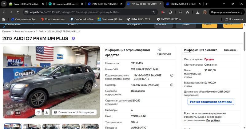Expand the yellow авто dropdown
The width and height of the screenshot is (246, 129).
pyautogui.click(x=233, y=25)
